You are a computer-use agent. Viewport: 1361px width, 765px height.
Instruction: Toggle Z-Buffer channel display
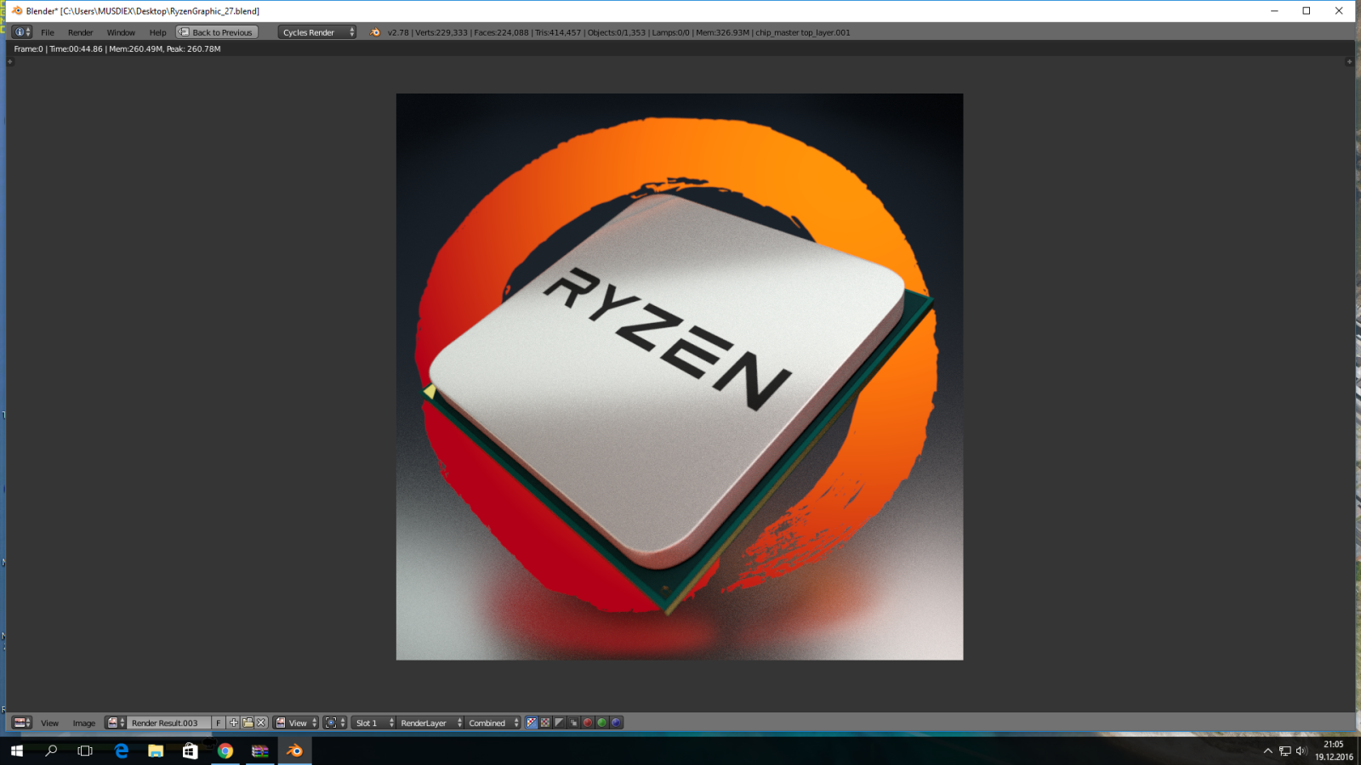(x=573, y=722)
